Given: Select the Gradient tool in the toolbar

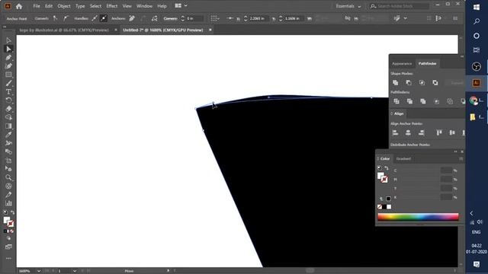Looking at the screenshot, I should pos(8,126).
